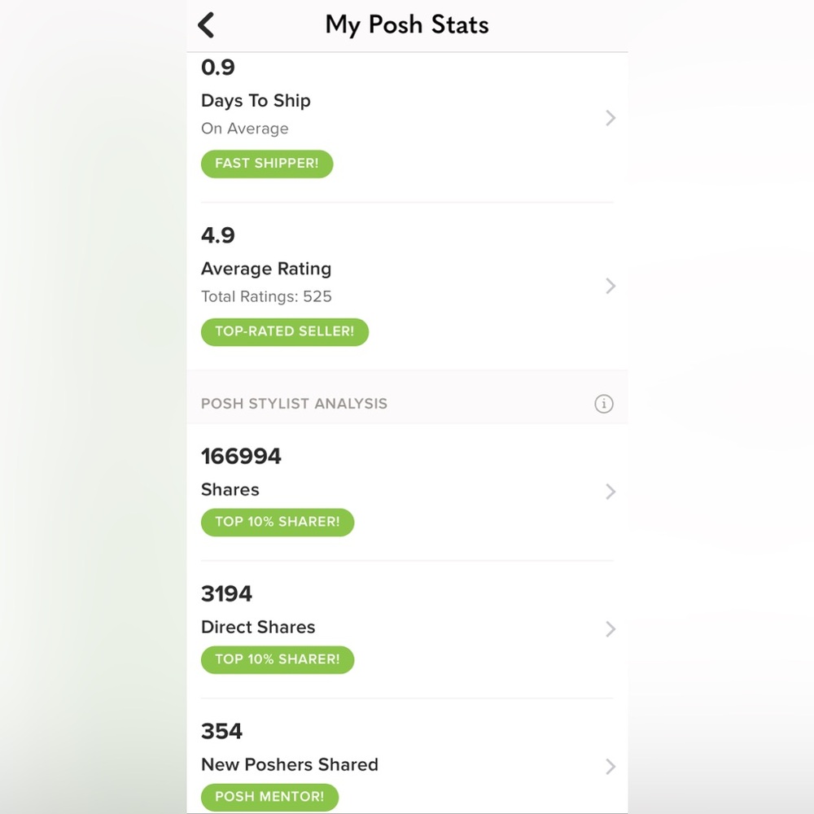Screen dimensions: 814x814
Task: Open the Direct Shares chevron
Action: point(610,628)
